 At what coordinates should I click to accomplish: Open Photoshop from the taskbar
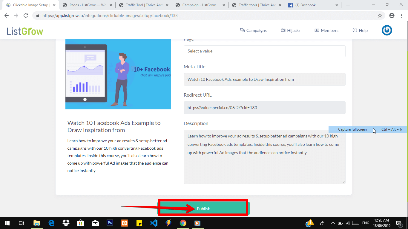(x=110, y=223)
